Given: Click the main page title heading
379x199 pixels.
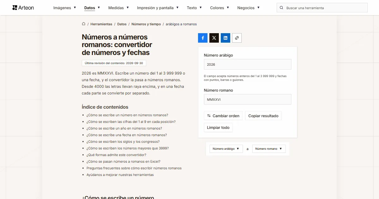Looking at the screenshot, I should point(117,45).
